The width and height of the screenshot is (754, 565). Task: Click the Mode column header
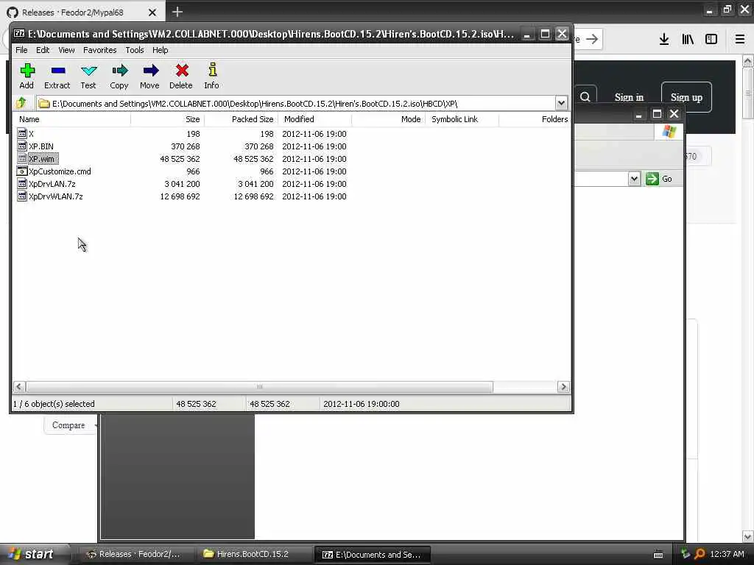pyautogui.click(x=388, y=119)
